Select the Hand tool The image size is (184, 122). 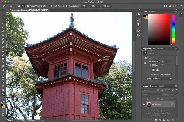3,90
